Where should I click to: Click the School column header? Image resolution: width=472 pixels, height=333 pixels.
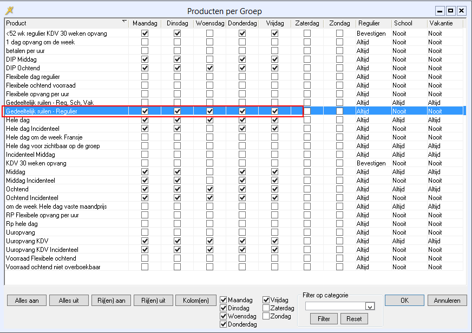(403, 23)
